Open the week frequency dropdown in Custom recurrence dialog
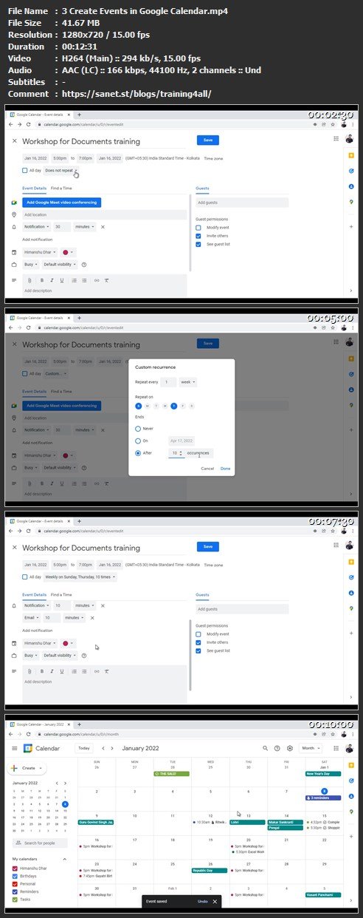363x918 pixels. pos(187,382)
